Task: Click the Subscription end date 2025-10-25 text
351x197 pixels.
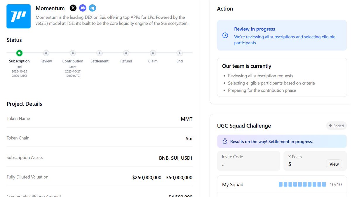Action: tap(19, 71)
